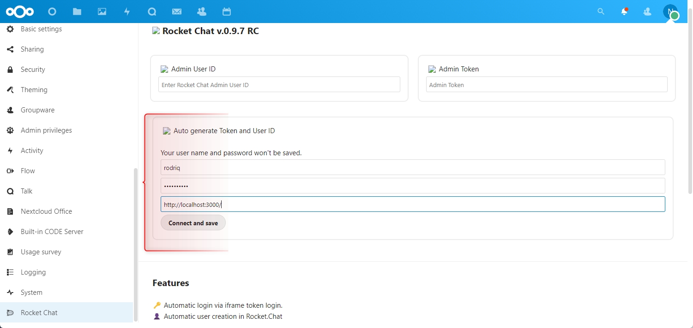693x328 pixels.
Task: Click the sidebar vertical scrollbar
Action: 135,244
